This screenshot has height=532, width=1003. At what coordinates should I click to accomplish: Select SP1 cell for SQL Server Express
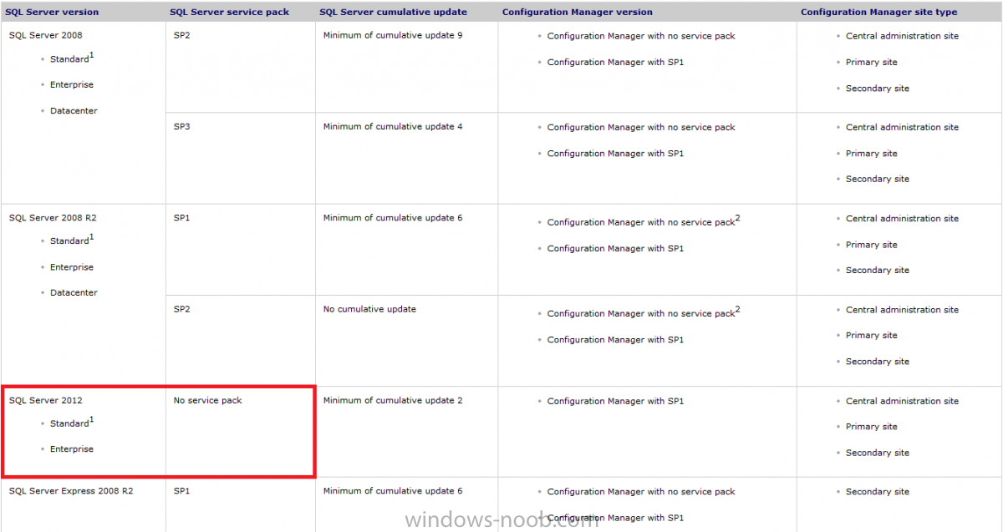coord(182,491)
